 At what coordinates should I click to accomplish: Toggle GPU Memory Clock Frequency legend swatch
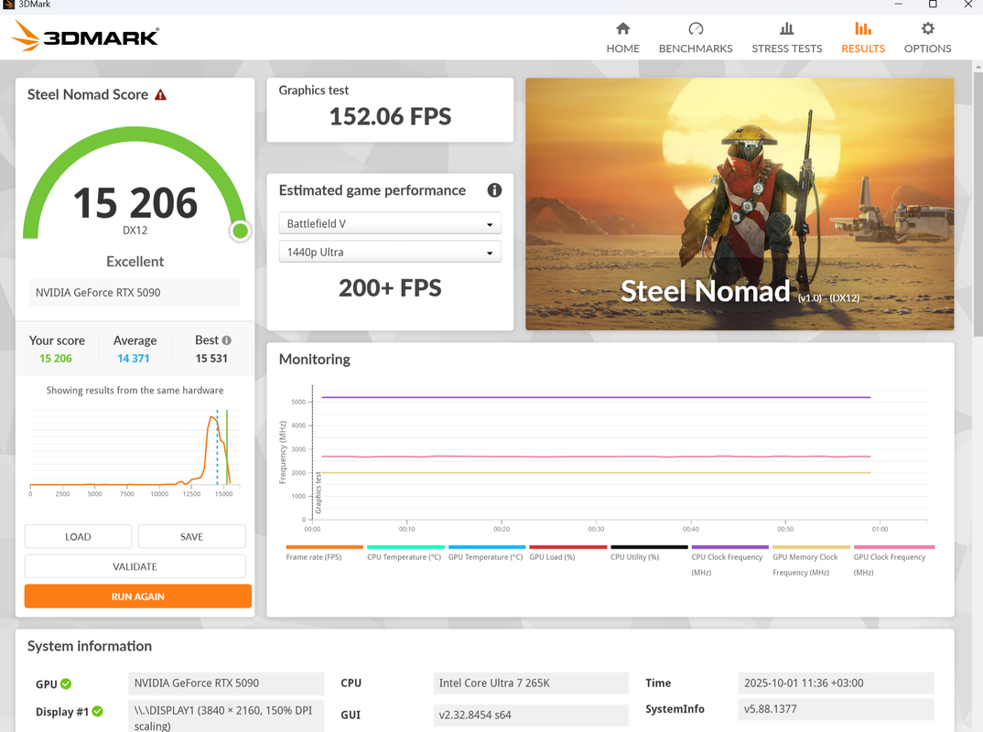(x=811, y=547)
